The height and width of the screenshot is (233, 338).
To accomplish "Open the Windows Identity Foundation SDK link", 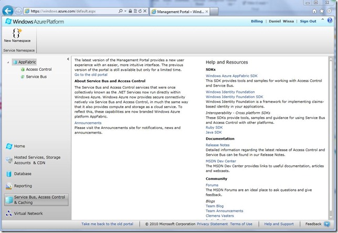I will (234, 97).
